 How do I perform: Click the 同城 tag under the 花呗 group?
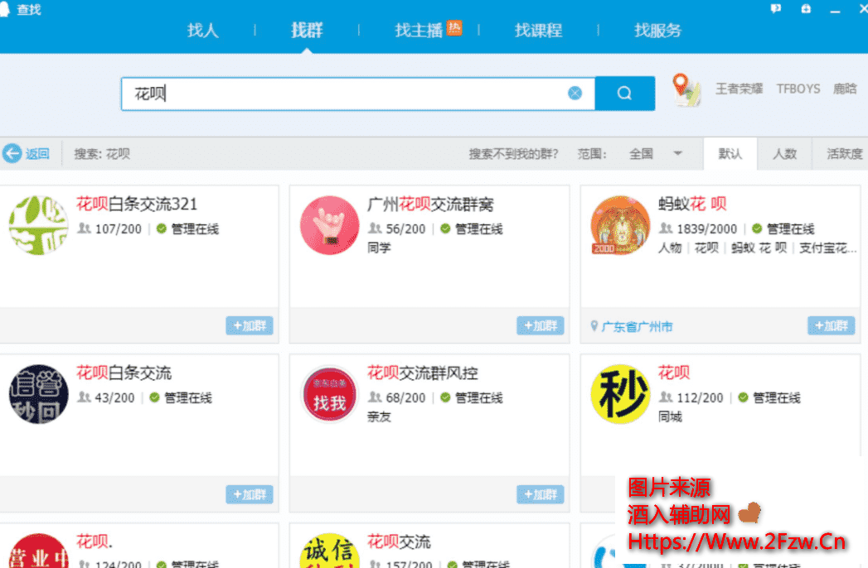click(670, 416)
